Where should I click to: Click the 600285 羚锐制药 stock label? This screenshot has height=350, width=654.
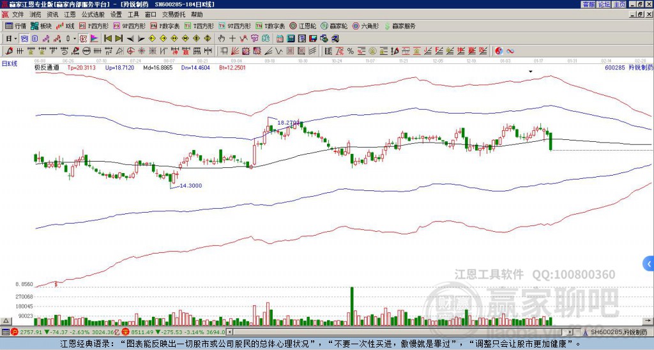coord(628,67)
